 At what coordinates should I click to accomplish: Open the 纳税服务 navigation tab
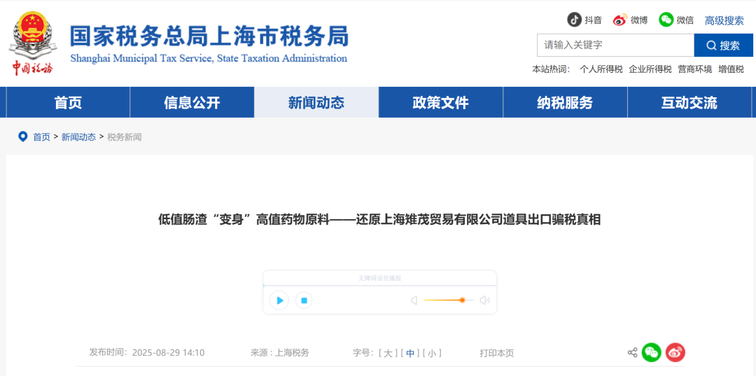pos(565,103)
